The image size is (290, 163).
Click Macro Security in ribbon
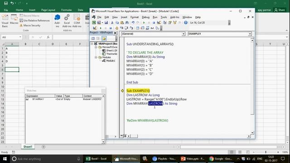tap(30, 25)
